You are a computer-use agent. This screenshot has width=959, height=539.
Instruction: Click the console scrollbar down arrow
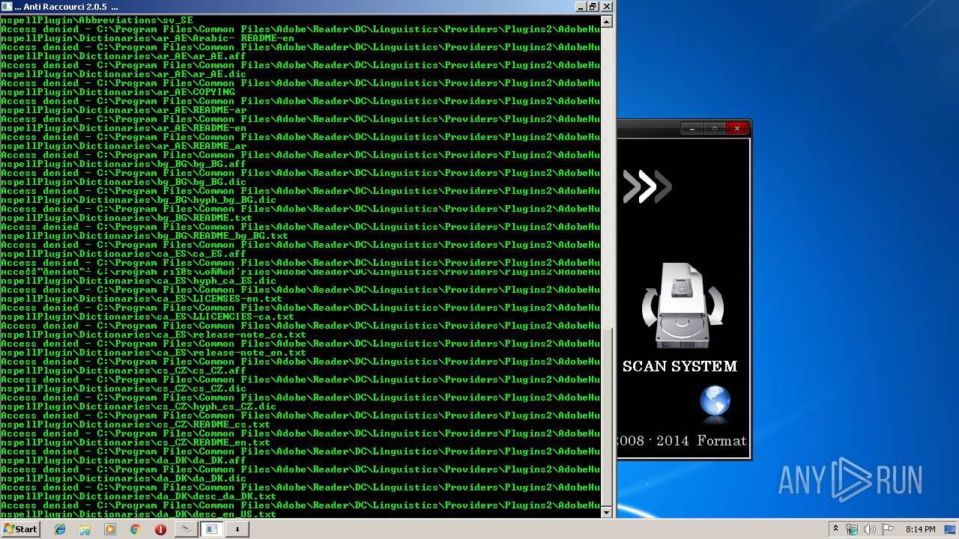tap(607, 512)
